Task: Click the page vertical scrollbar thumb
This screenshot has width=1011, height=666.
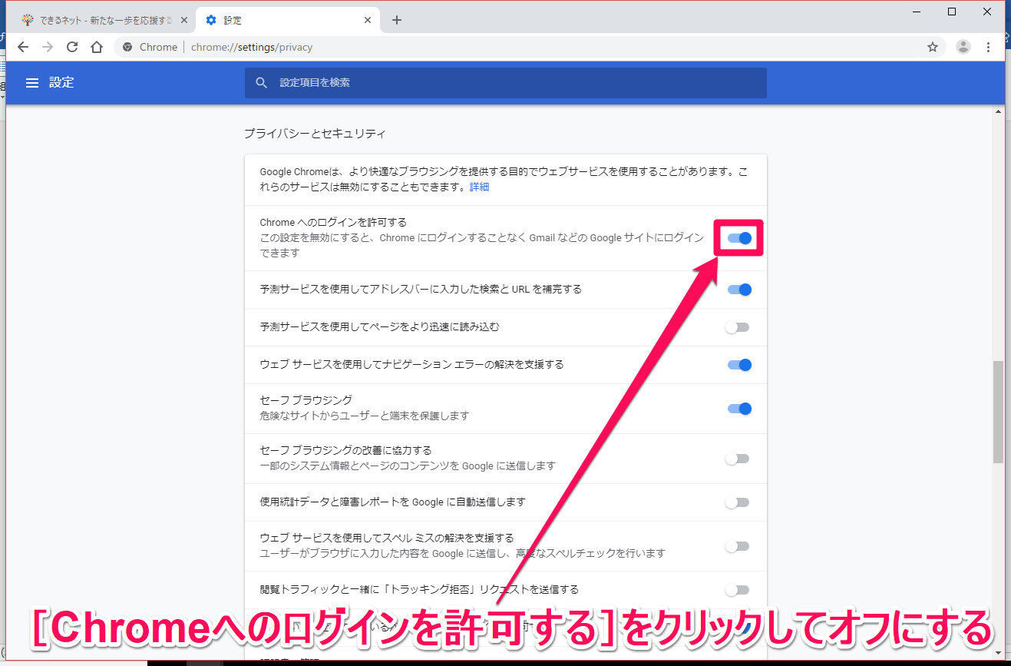Action: [998, 412]
